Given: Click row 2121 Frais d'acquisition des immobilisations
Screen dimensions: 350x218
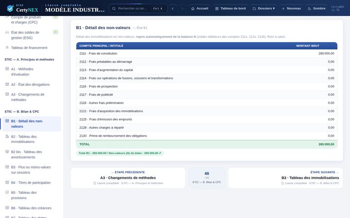Looking at the screenshot, I should pos(207,111).
